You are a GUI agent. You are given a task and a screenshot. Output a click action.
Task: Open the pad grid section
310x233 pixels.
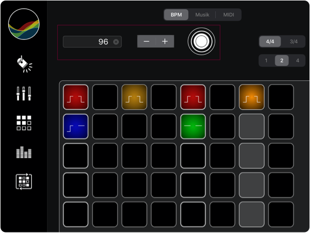click(x=24, y=123)
